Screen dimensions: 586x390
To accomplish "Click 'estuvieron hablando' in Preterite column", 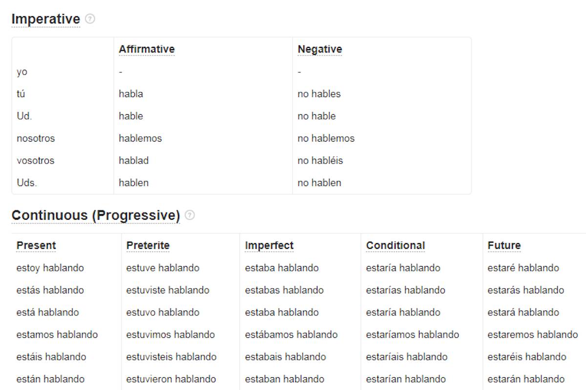I will pyautogui.click(x=171, y=379).
